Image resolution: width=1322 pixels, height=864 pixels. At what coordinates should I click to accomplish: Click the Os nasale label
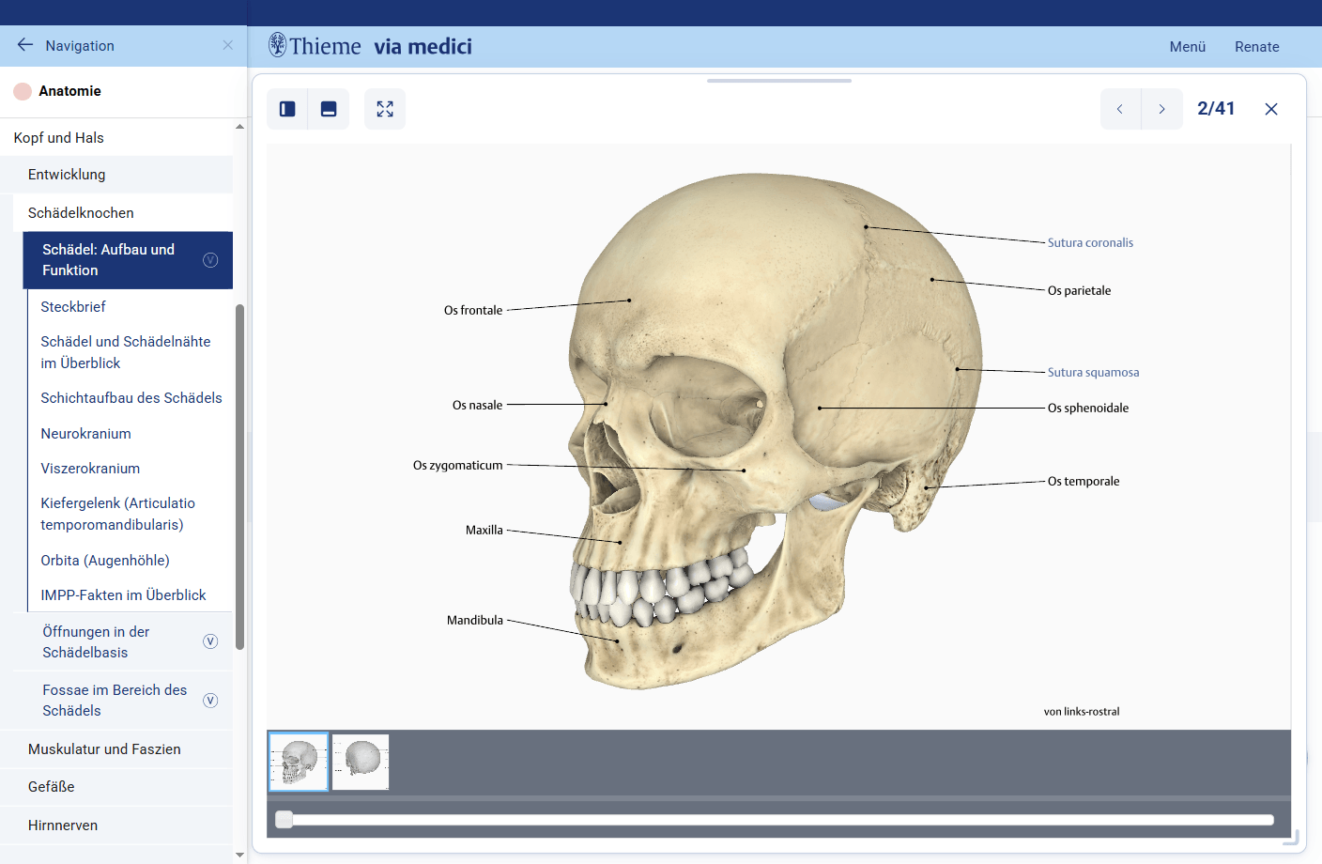477,405
